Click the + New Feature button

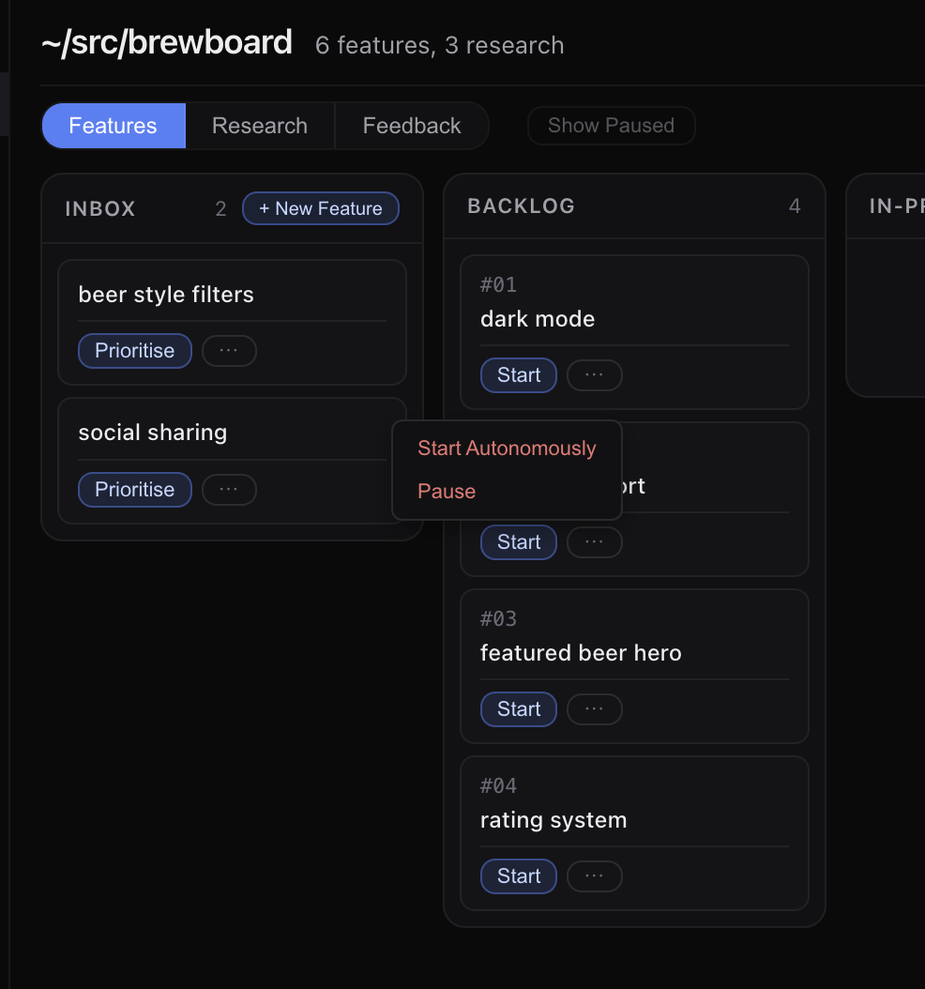click(321, 208)
